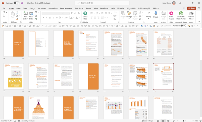202x122 pixels.
Task: Click the feedback smiley icon
Action: point(199,8)
